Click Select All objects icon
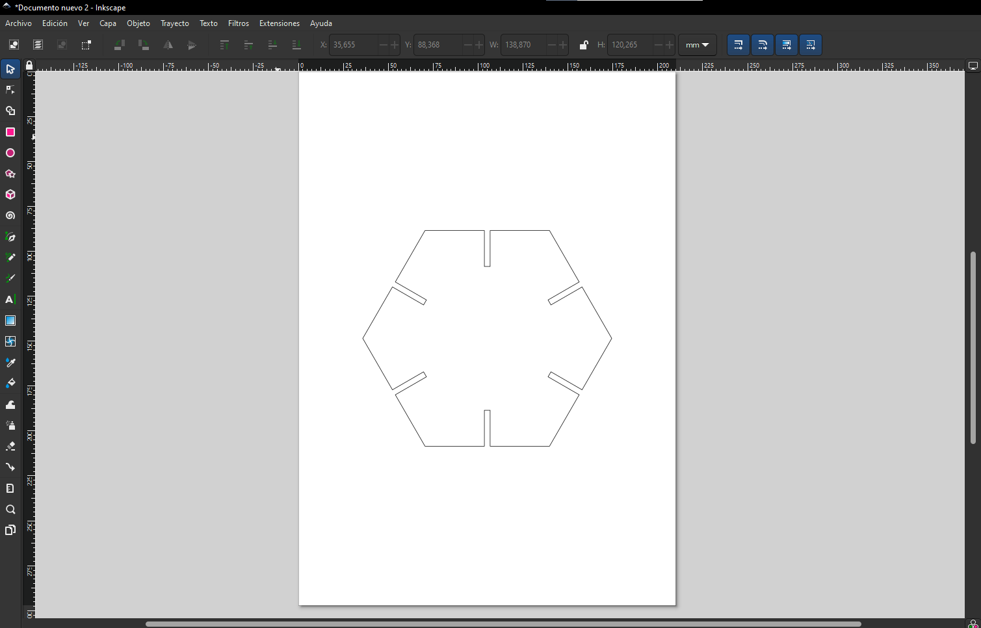981x628 pixels. [x=14, y=45]
